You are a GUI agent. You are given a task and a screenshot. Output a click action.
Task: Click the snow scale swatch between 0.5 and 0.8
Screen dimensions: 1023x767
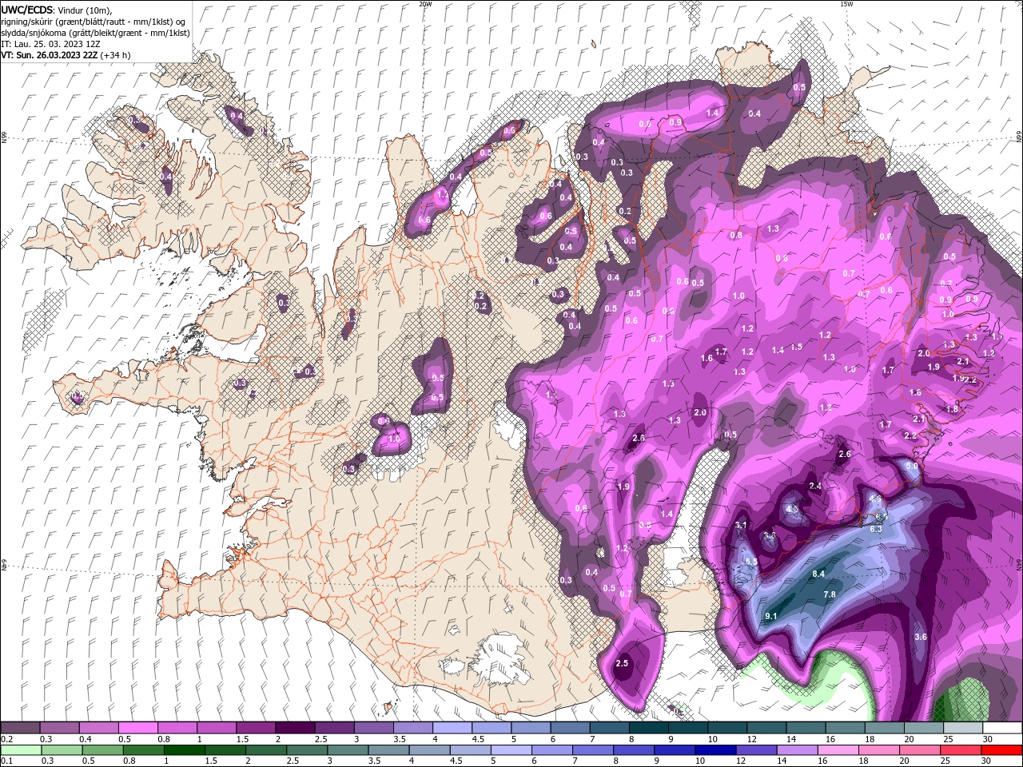coord(138,728)
